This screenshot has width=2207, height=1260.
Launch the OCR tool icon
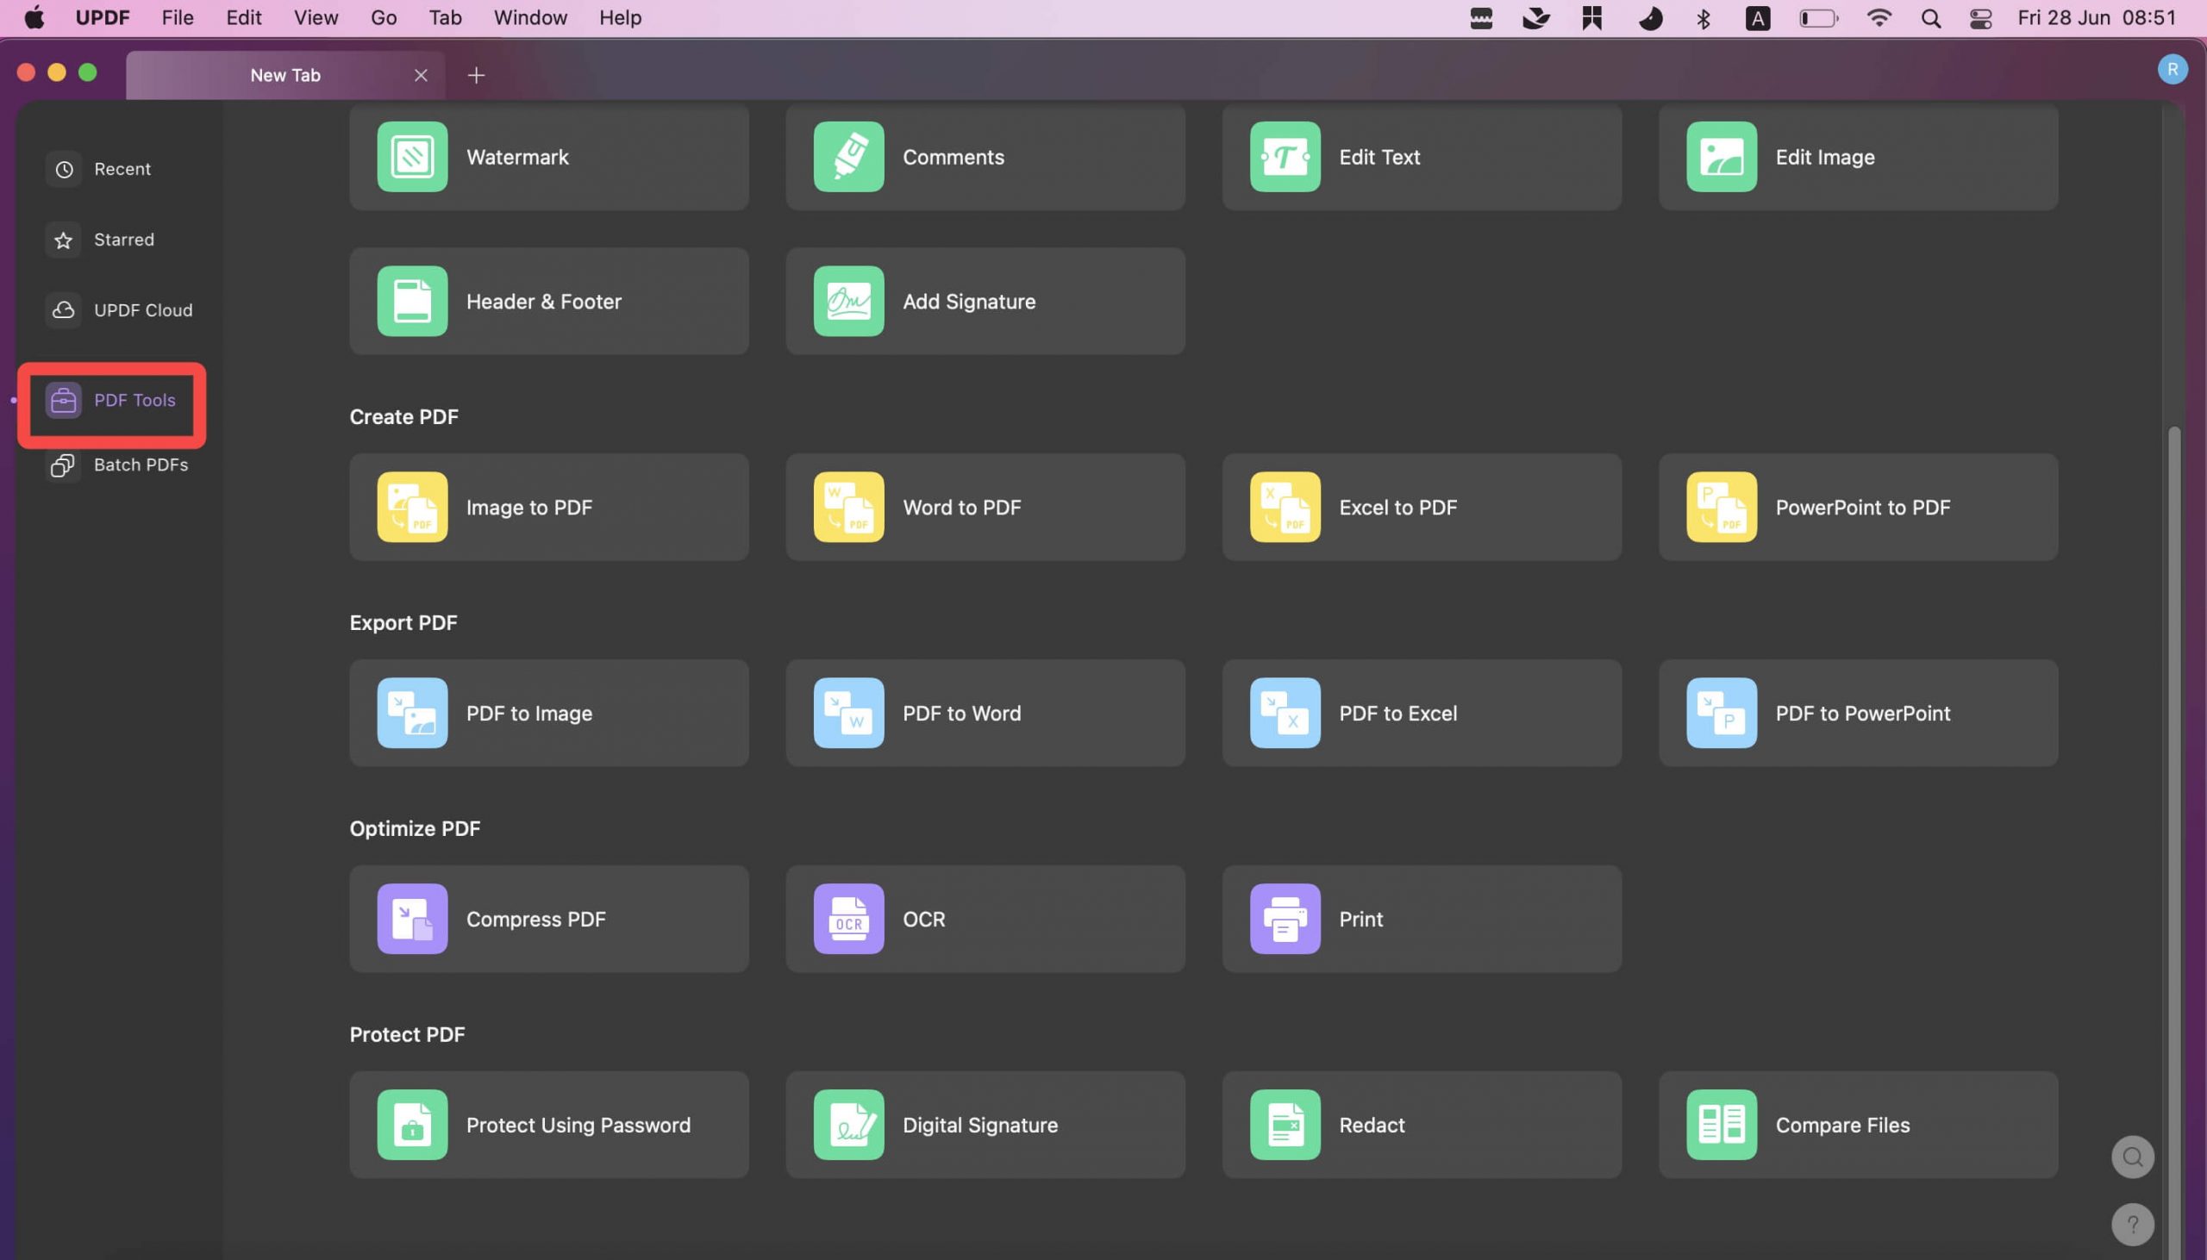[848, 919]
